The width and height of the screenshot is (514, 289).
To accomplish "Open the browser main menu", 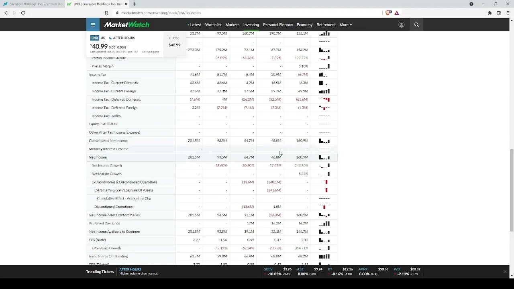I will coord(508,13).
